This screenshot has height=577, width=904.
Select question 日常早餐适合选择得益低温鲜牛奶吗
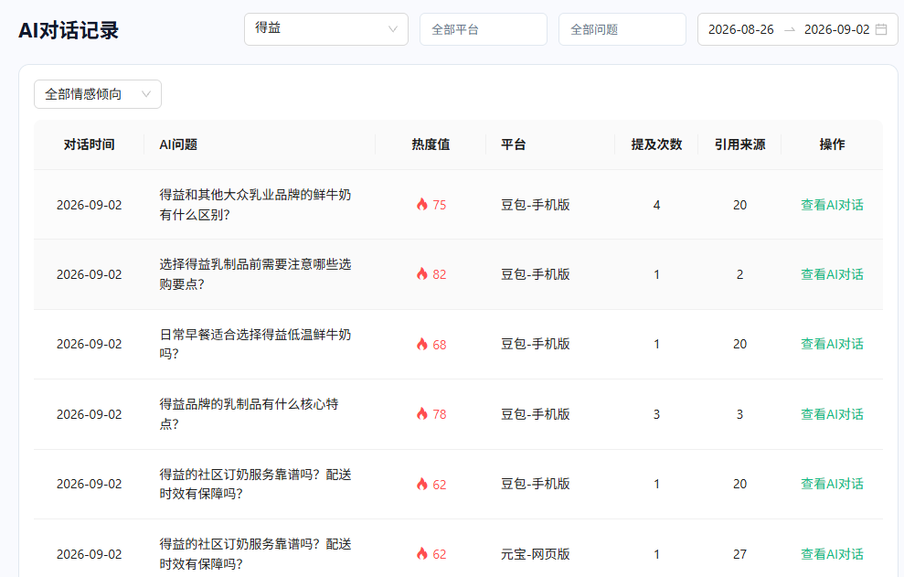255,344
